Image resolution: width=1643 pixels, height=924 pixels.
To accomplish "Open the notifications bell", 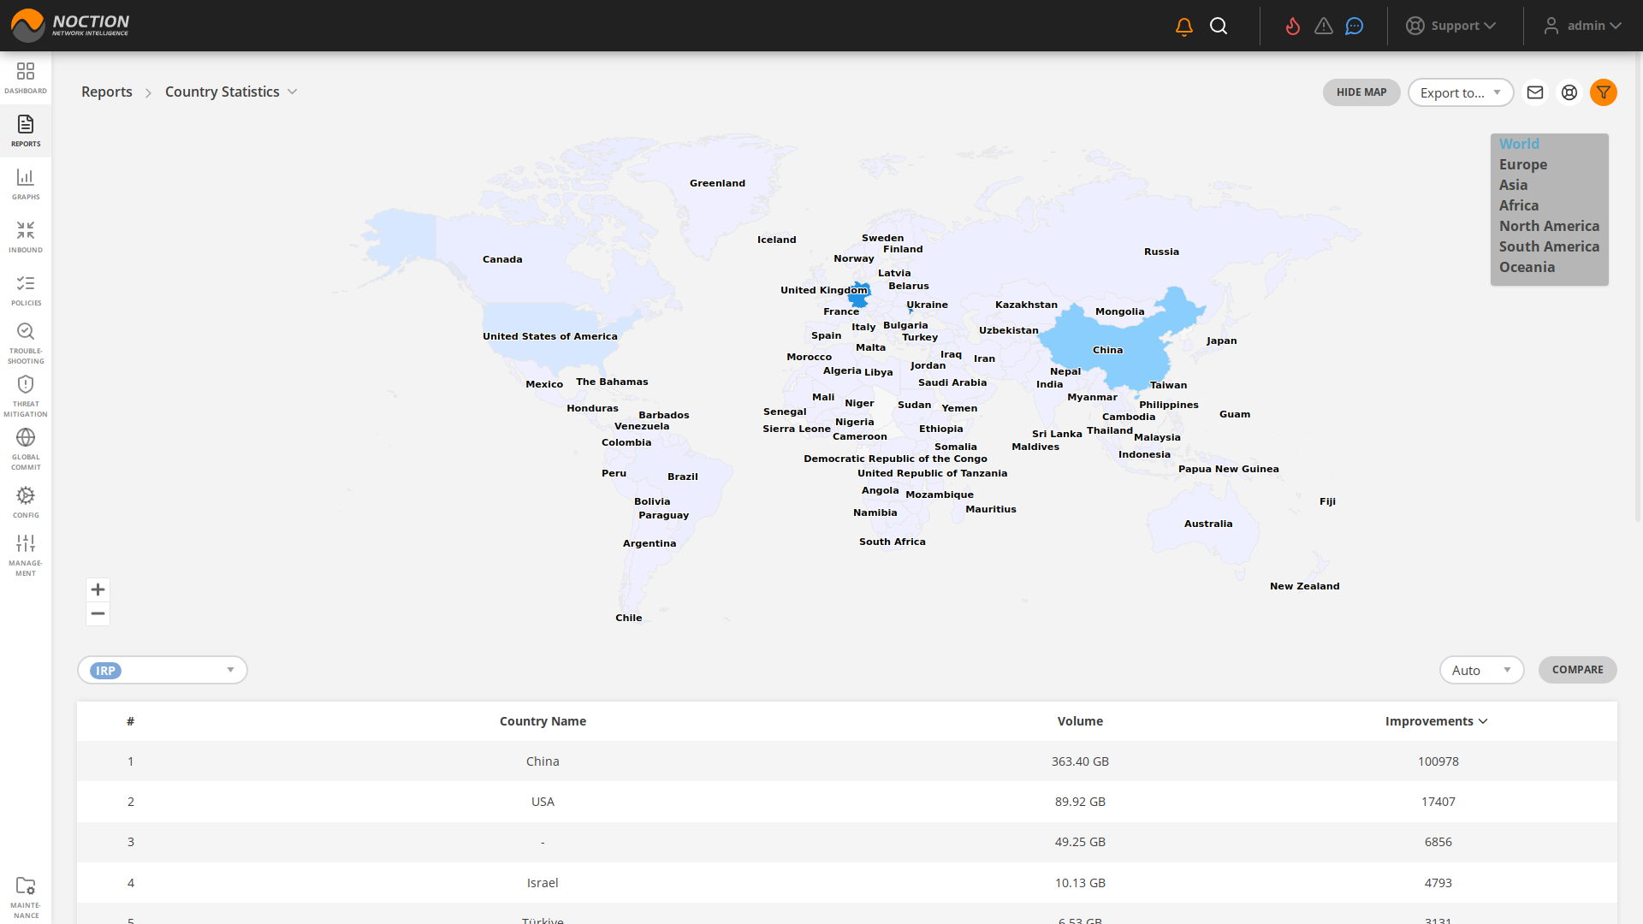I will point(1183,26).
